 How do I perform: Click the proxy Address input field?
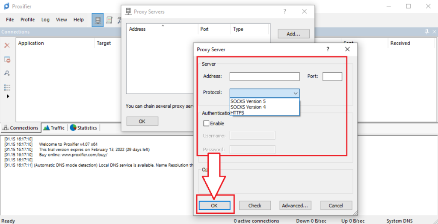click(264, 77)
